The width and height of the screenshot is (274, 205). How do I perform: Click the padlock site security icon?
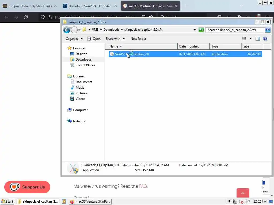(x=50, y=17)
